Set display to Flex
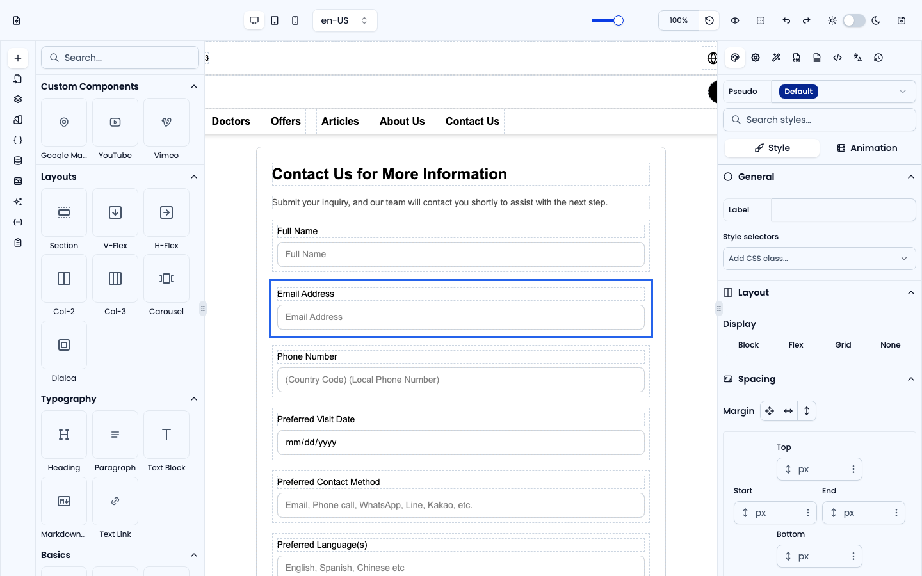Image resolution: width=922 pixels, height=576 pixels. click(x=796, y=345)
